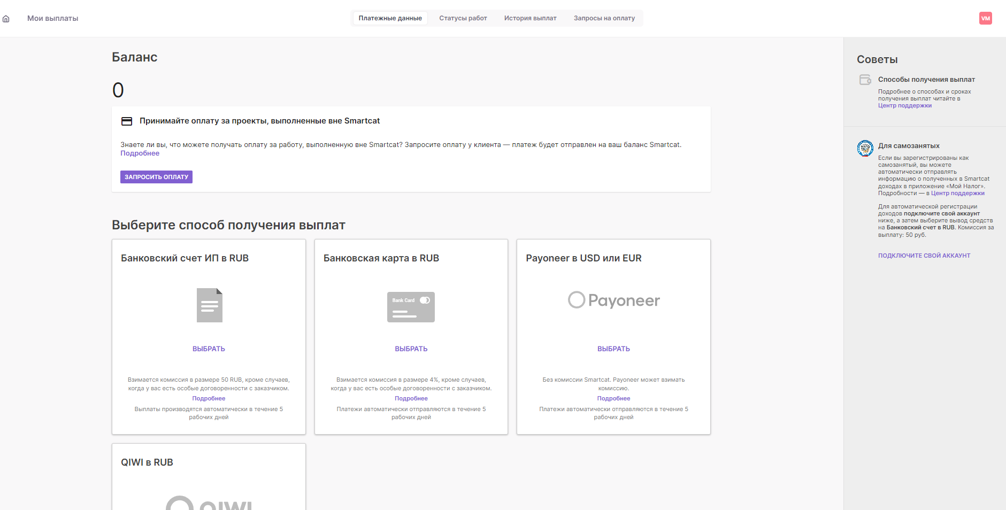The height and width of the screenshot is (510, 1006).
Task: Select ВЫБРАТЬ for Банковская карта в RUB
Action: 411,349
